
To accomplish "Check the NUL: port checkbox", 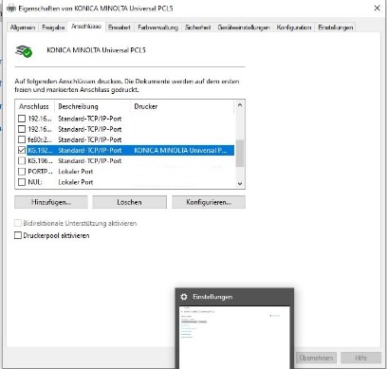I will tap(22, 182).
